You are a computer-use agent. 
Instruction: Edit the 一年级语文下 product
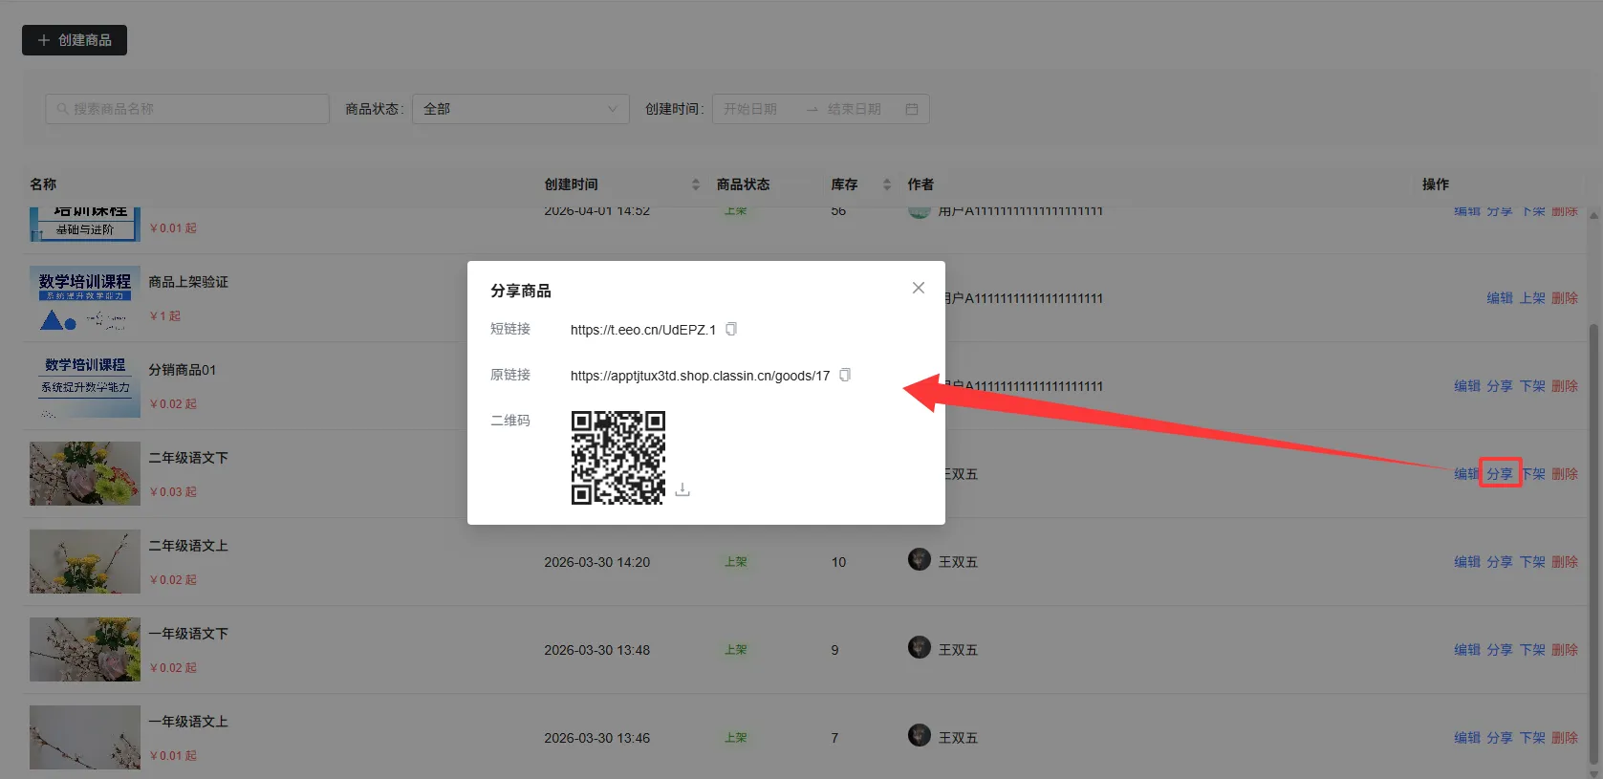click(x=1467, y=650)
